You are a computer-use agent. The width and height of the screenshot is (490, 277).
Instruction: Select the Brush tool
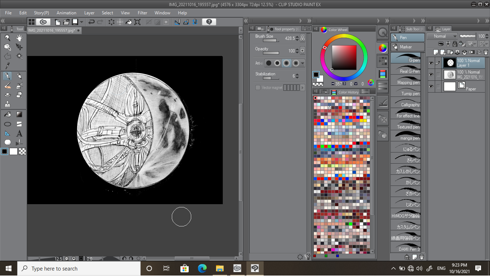8,85
